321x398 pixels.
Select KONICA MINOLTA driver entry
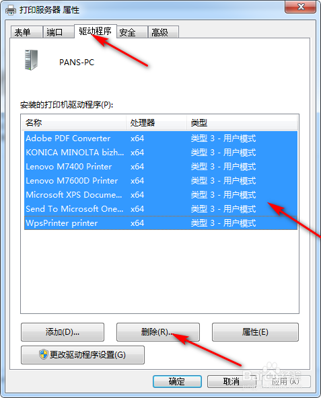coord(161,153)
